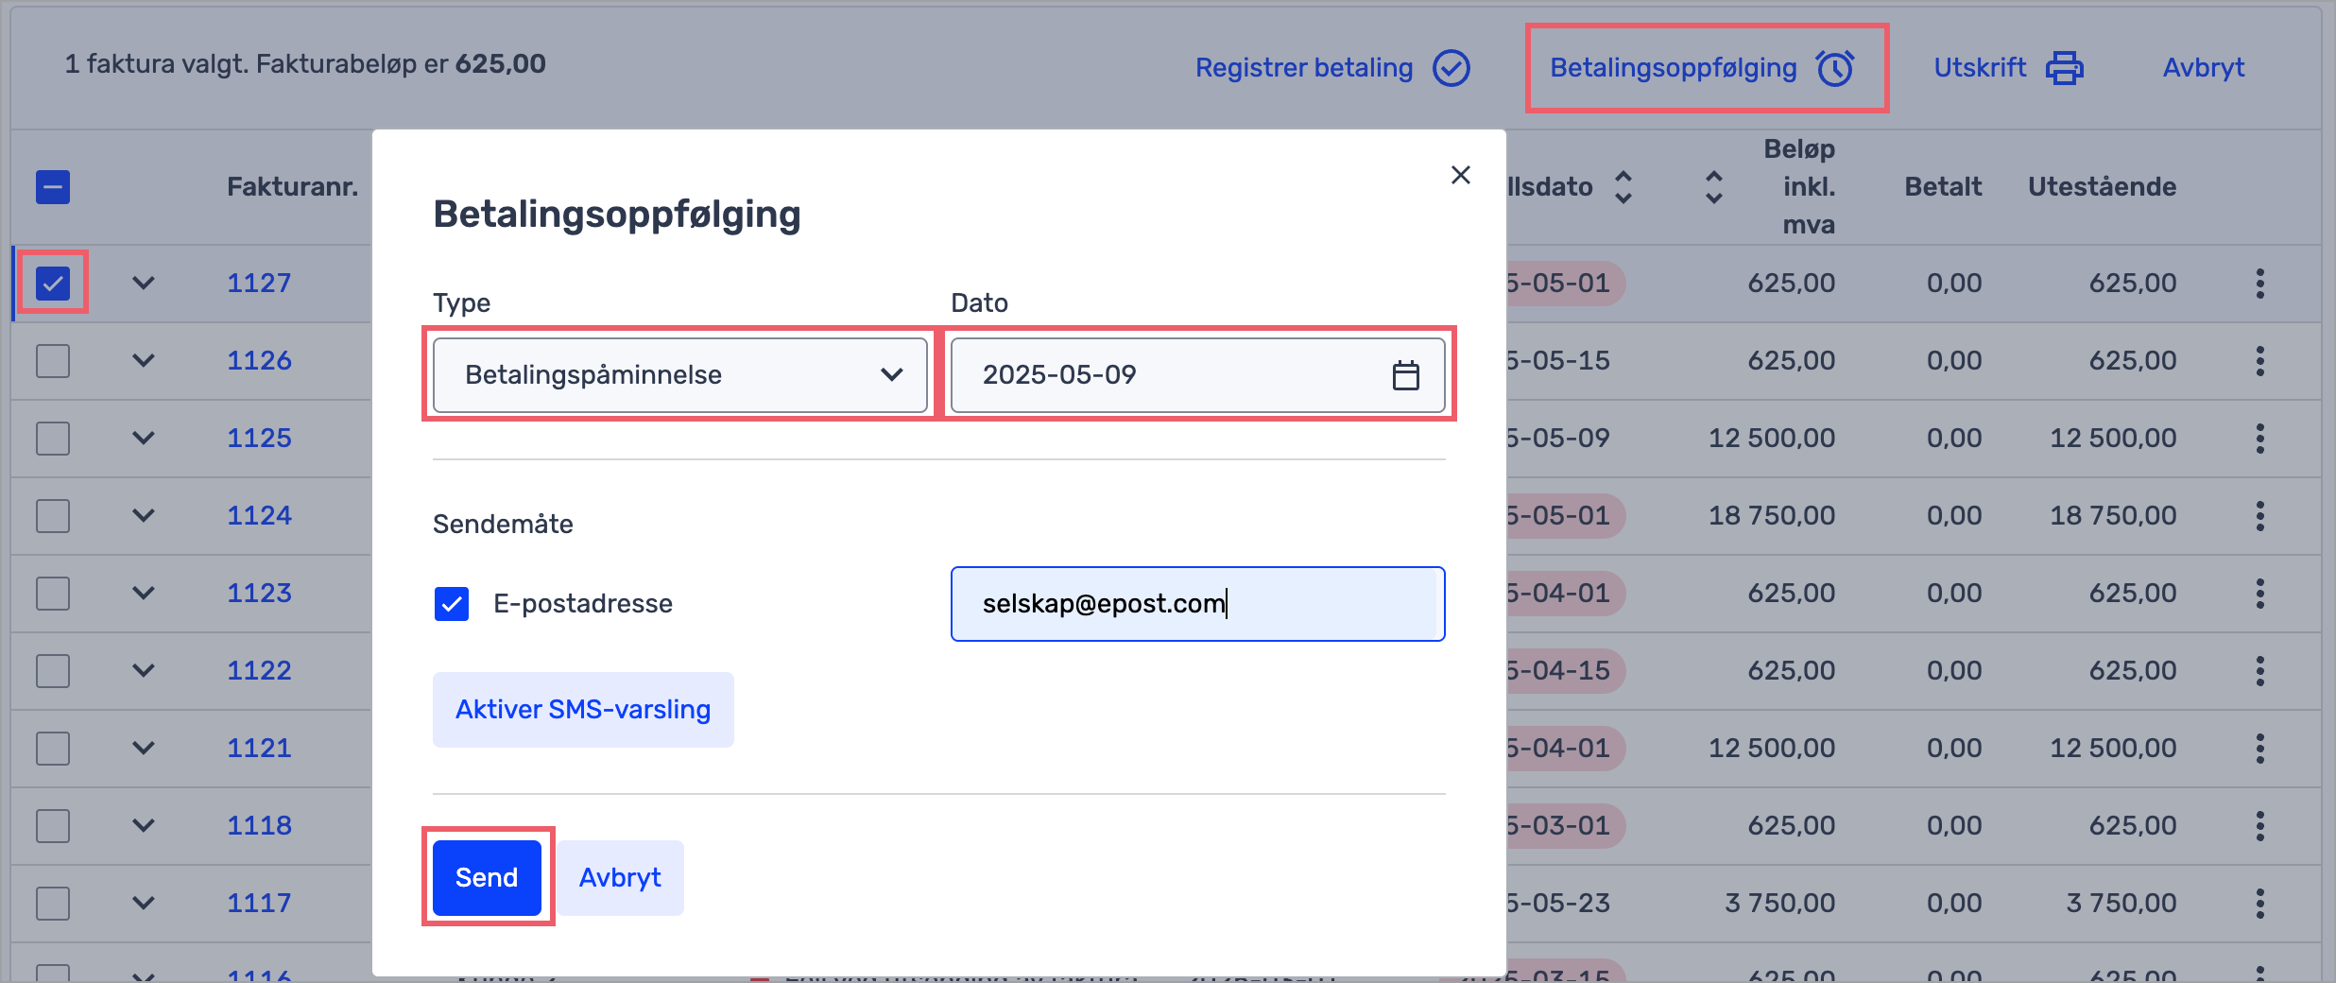Screen dimensions: 2336x983
Task: Open invoice number 1127 link
Action: point(259,284)
